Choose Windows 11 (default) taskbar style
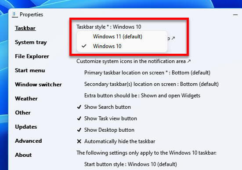 click(x=122, y=37)
